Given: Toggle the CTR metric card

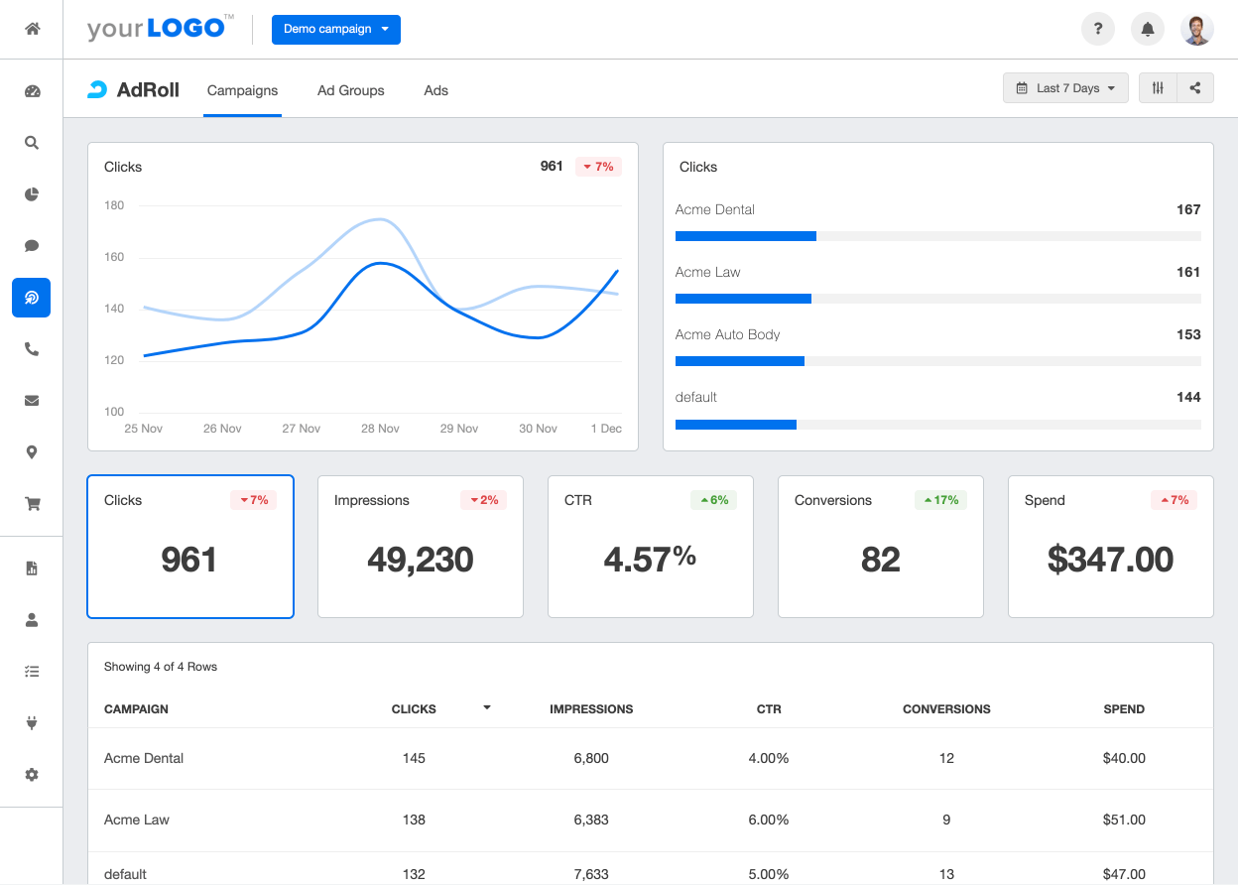Looking at the screenshot, I should click(x=650, y=547).
